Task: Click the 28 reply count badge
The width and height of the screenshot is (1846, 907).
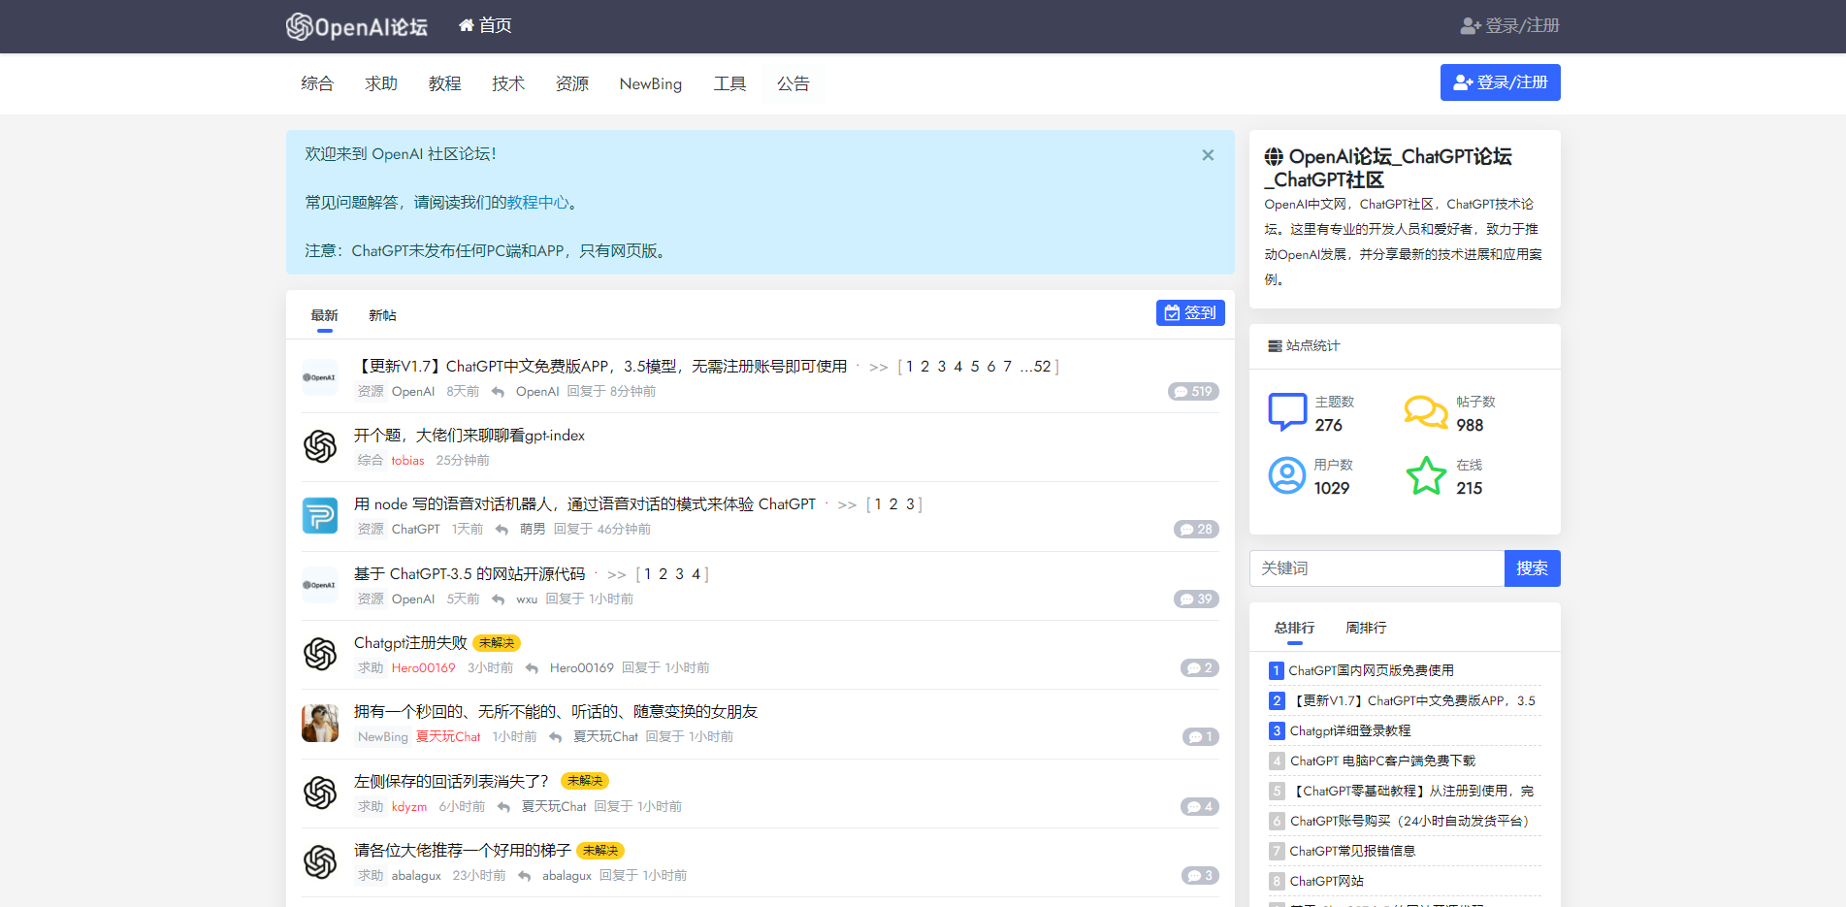Action: tap(1196, 530)
